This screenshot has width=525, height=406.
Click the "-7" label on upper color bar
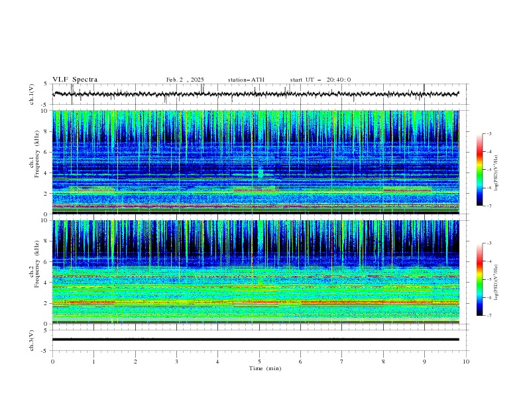(489, 206)
